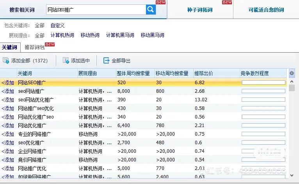Screen dimensions: 299x184
Task: Select the 网站SEO推广 keyword cell
Action: tap(32, 83)
